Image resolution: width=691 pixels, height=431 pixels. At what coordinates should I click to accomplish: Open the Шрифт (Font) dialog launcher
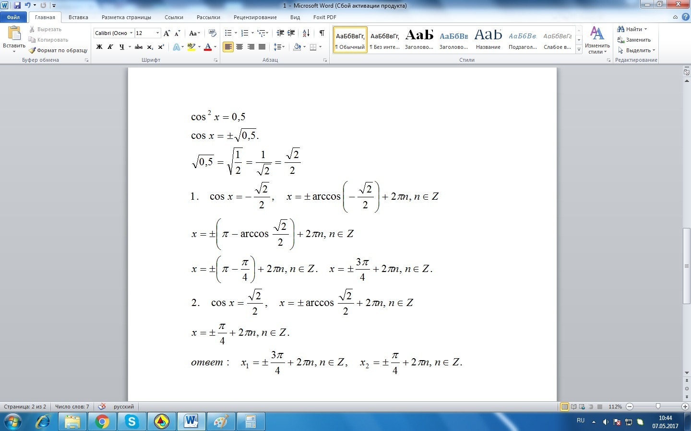pyautogui.click(x=215, y=60)
